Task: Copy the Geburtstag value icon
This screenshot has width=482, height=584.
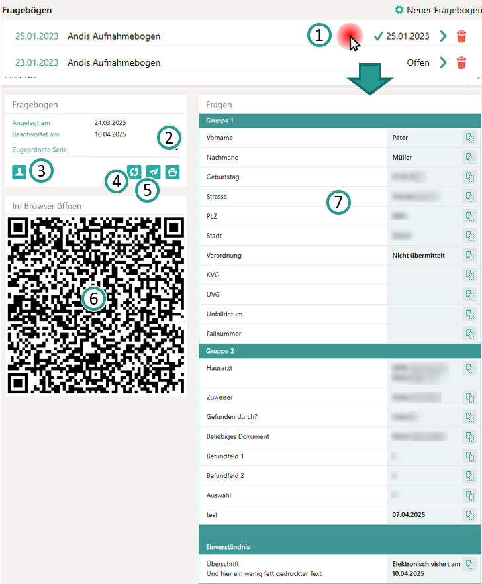Action: click(x=469, y=177)
